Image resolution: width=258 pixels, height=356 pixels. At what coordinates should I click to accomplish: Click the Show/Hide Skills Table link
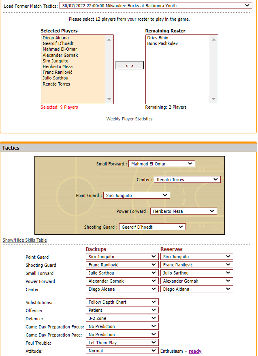[x=25, y=240]
